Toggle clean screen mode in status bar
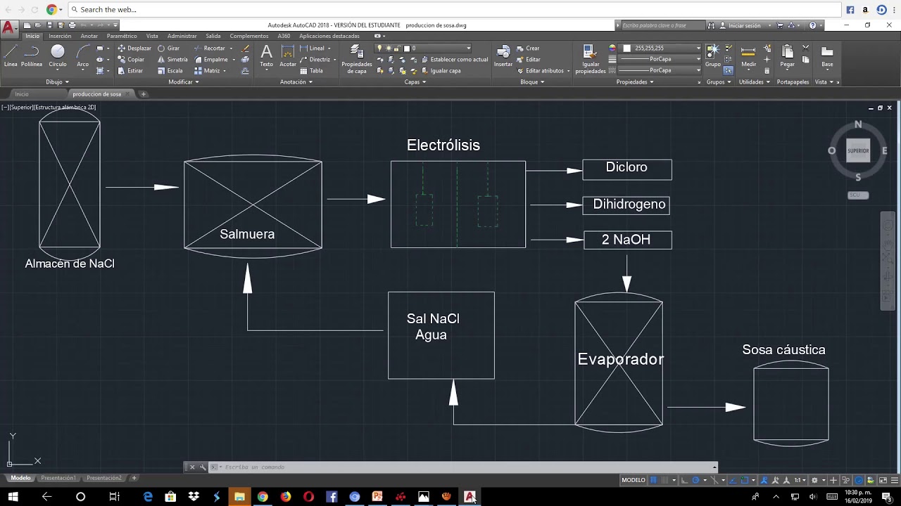The height and width of the screenshot is (506, 901). (x=881, y=480)
